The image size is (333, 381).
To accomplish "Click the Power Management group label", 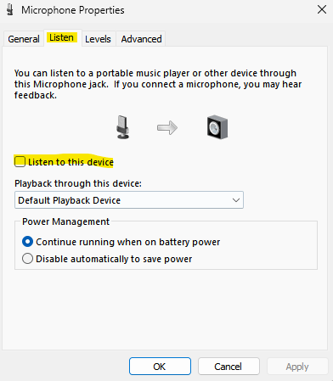I will pos(65,221).
